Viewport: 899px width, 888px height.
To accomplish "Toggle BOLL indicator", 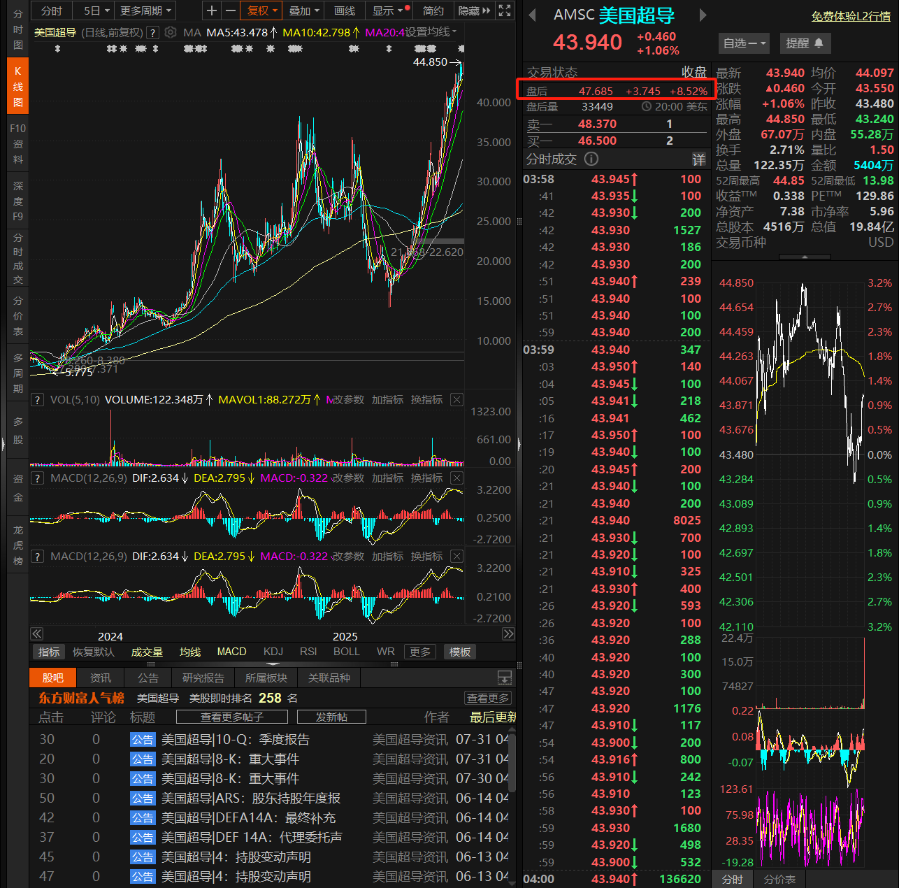I will click(x=347, y=652).
